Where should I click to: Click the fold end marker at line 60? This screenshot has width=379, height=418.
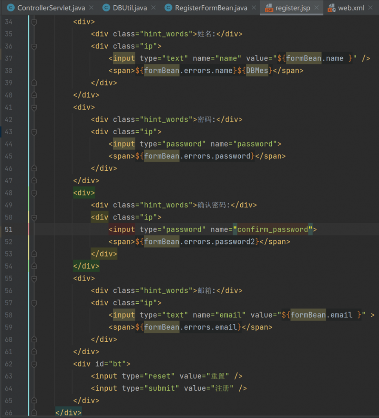(x=34, y=339)
